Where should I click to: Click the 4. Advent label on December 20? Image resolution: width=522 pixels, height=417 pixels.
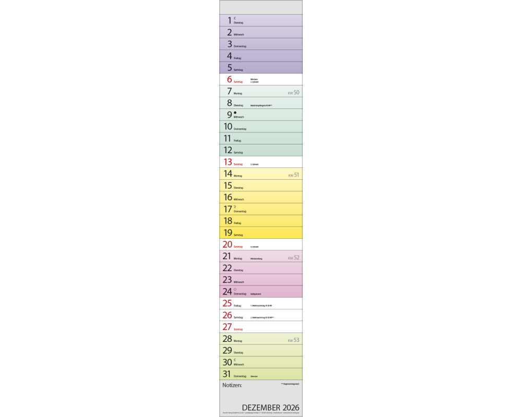tap(255, 247)
